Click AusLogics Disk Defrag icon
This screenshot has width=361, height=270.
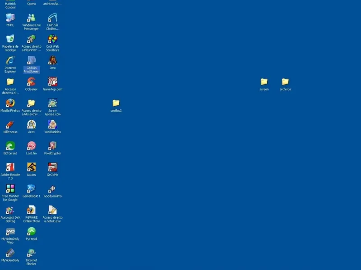point(10,210)
